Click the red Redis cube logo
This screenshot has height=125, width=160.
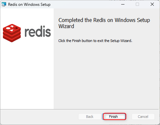pyautogui.click(x=12, y=33)
